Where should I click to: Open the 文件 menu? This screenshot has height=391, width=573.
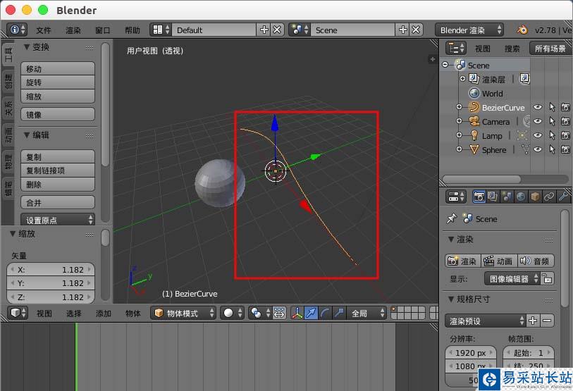pyautogui.click(x=44, y=30)
